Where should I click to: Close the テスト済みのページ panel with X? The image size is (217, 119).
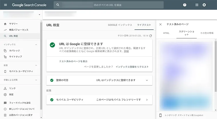(x=160, y=24)
